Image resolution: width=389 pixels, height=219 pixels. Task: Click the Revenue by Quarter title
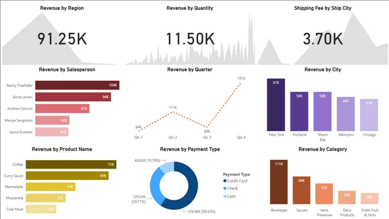tap(190, 69)
